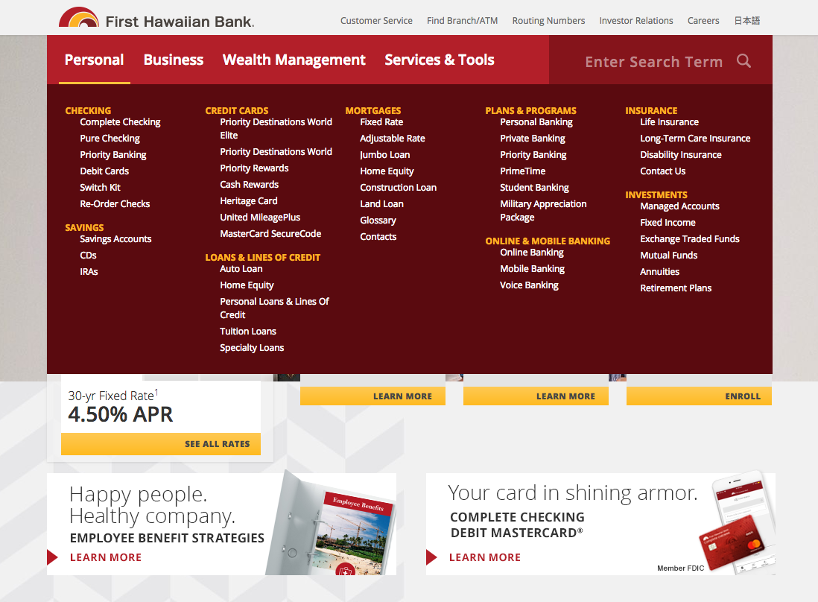
Task: Open Personal Loans & Lines Of Credit
Action: [274, 308]
